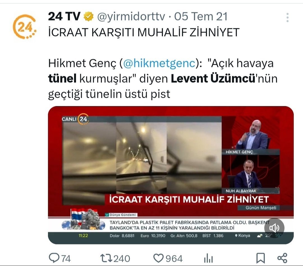Bookmark this tweet
This screenshot has width=303, height=266.
(260, 258)
